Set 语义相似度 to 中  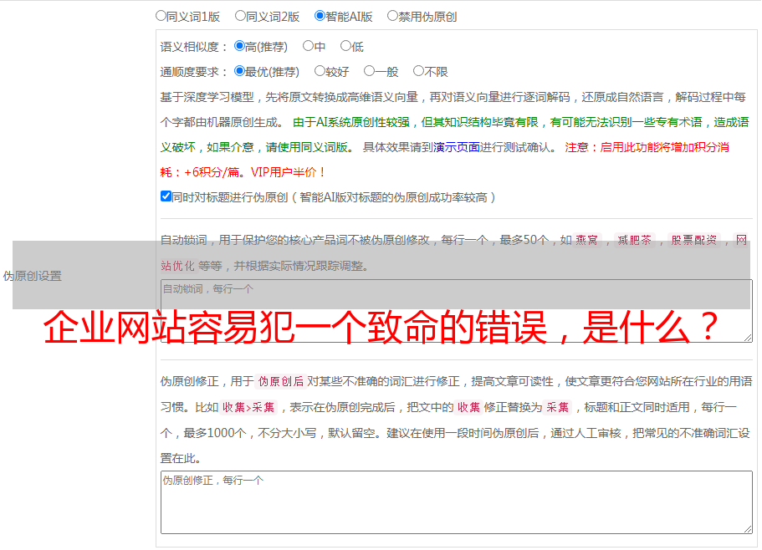tap(308, 46)
